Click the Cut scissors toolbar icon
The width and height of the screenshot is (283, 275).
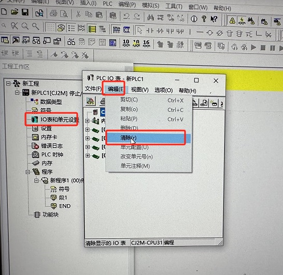[78, 14]
